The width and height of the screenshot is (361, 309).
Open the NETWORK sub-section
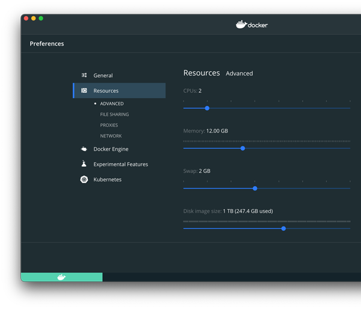click(x=111, y=136)
